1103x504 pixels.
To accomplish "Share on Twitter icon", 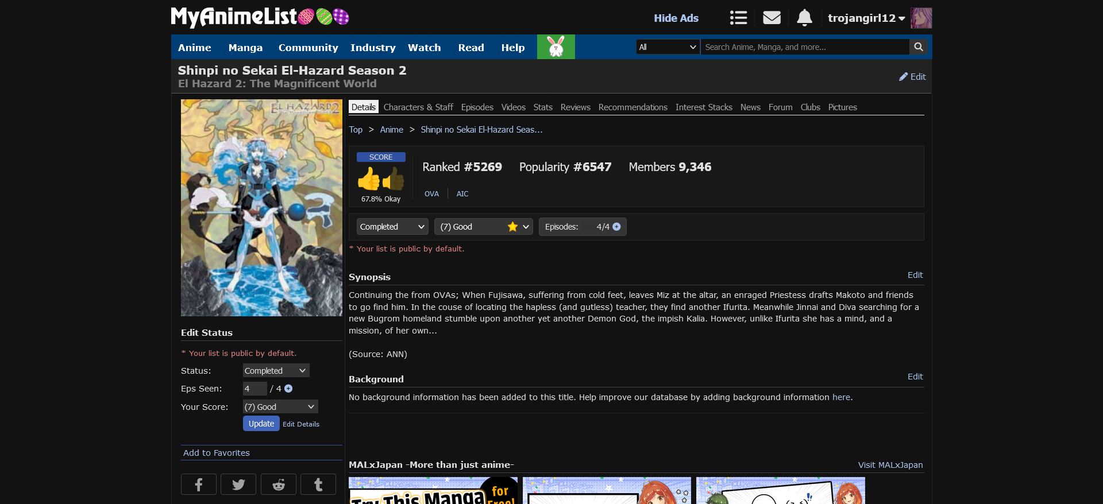I will point(238,484).
